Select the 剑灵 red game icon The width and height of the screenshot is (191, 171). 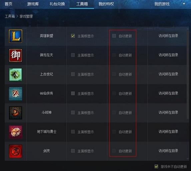[16, 151]
